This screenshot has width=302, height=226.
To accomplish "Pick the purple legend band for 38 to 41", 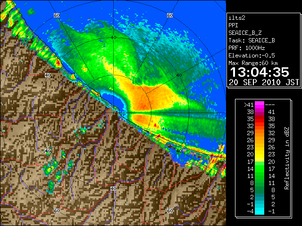I will tap(260, 112).
